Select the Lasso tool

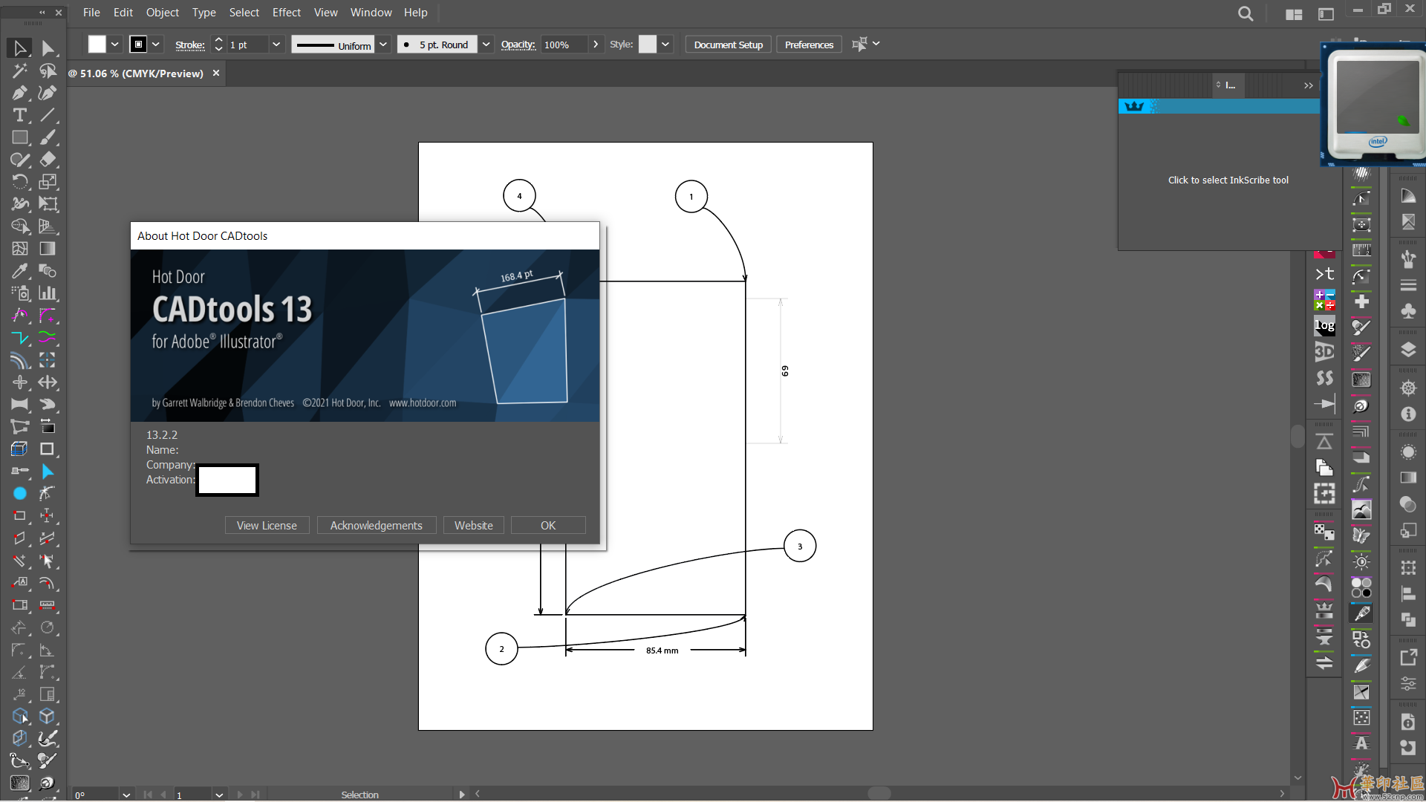48,71
